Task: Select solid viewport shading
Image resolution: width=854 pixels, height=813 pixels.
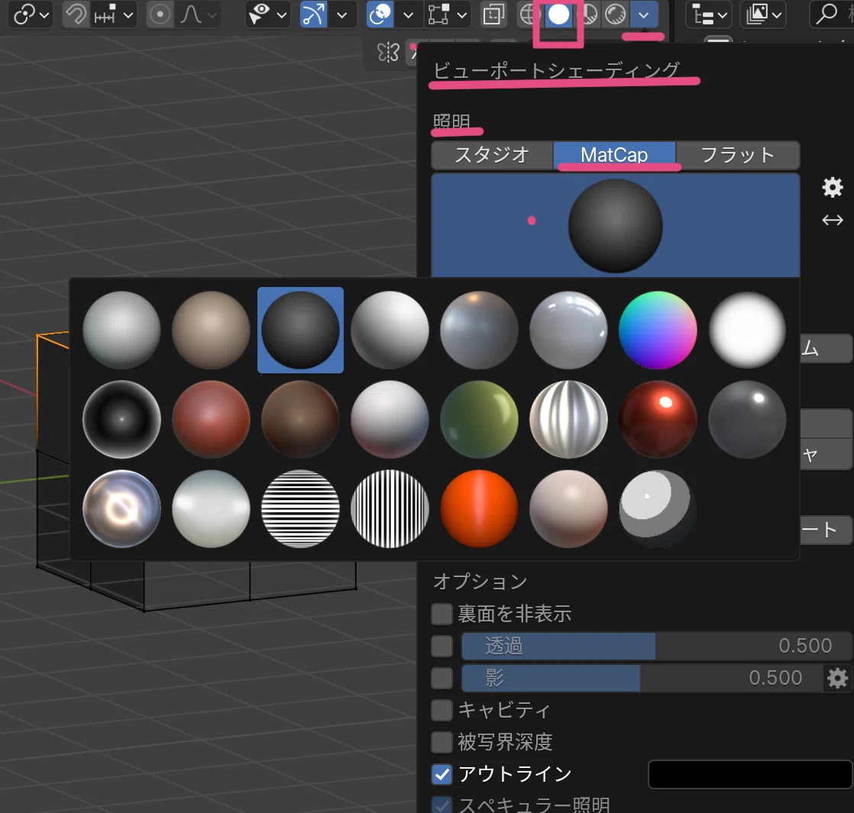Action: pos(558,15)
